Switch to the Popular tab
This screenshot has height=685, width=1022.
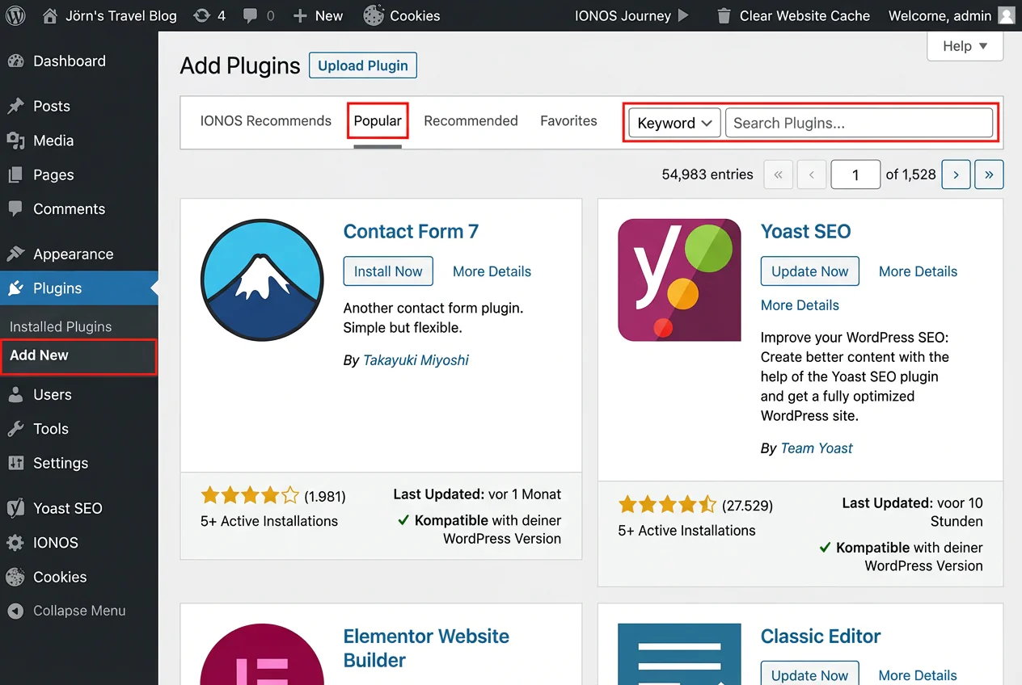tap(378, 121)
